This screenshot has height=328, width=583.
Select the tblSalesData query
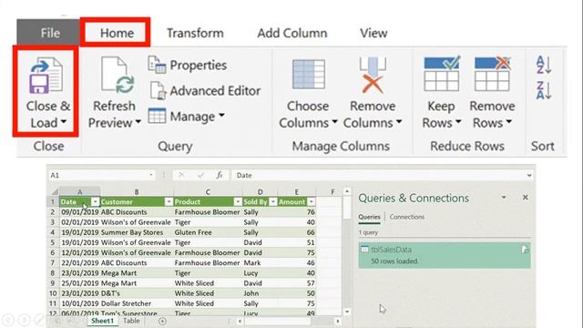coord(445,255)
